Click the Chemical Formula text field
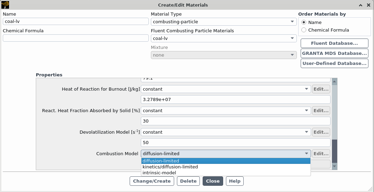The width and height of the screenshot is (374, 192). click(x=75, y=38)
